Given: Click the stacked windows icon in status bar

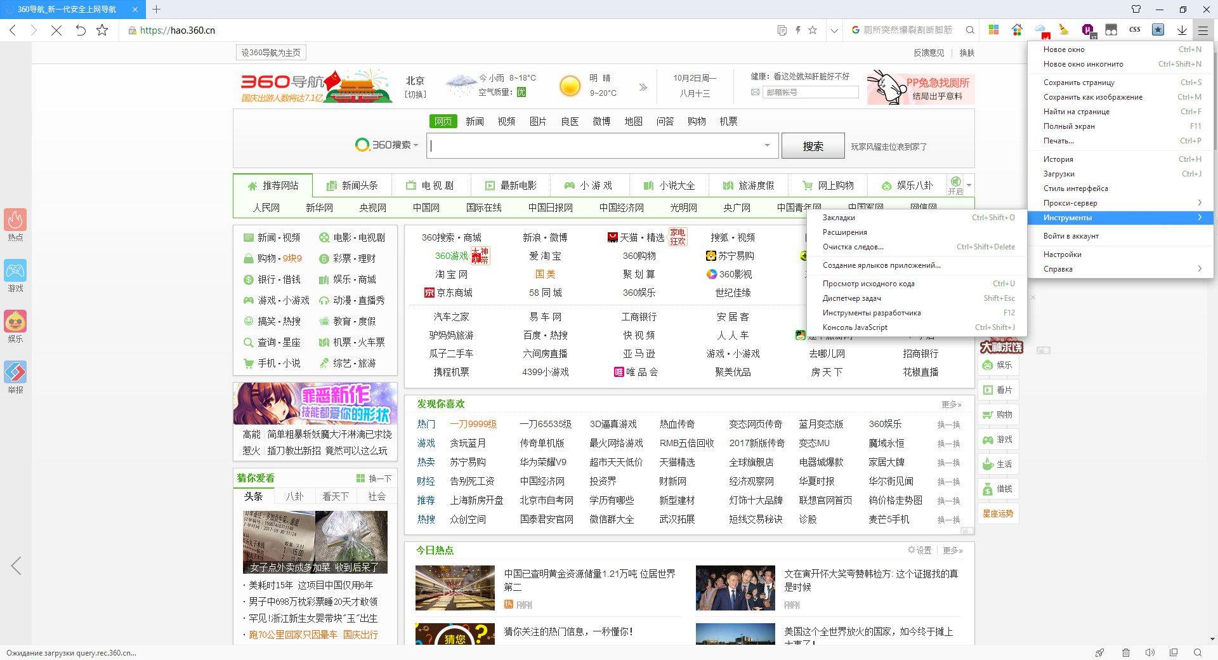Looking at the screenshot, I should click(x=1174, y=652).
